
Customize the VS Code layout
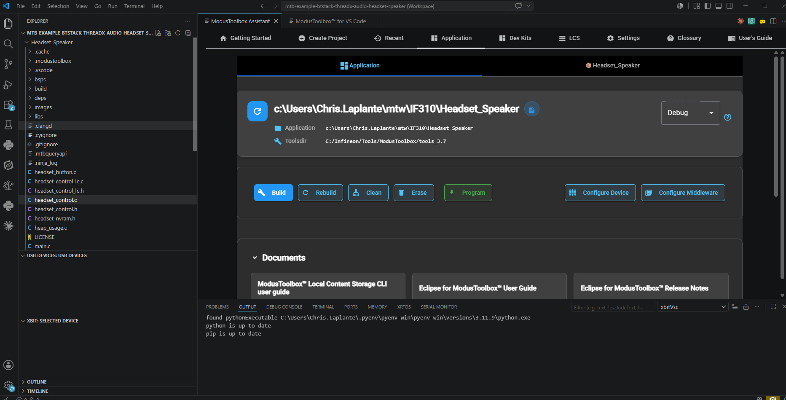click(x=697, y=6)
